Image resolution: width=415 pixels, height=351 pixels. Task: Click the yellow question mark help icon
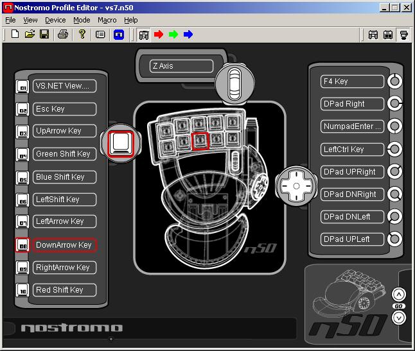[x=82, y=35]
